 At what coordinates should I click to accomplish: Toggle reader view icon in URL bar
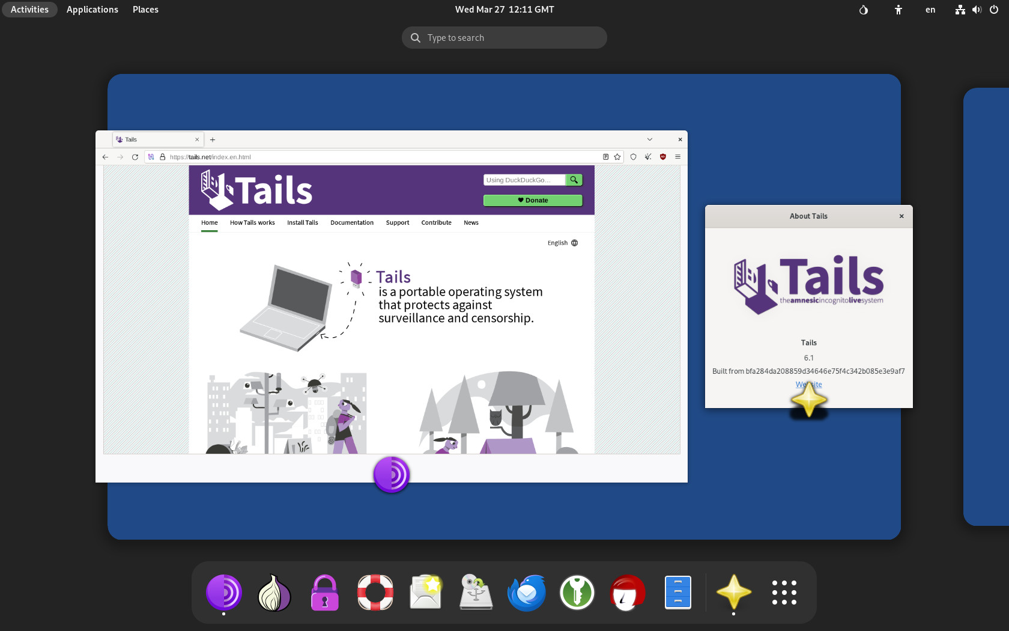click(605, 157)
